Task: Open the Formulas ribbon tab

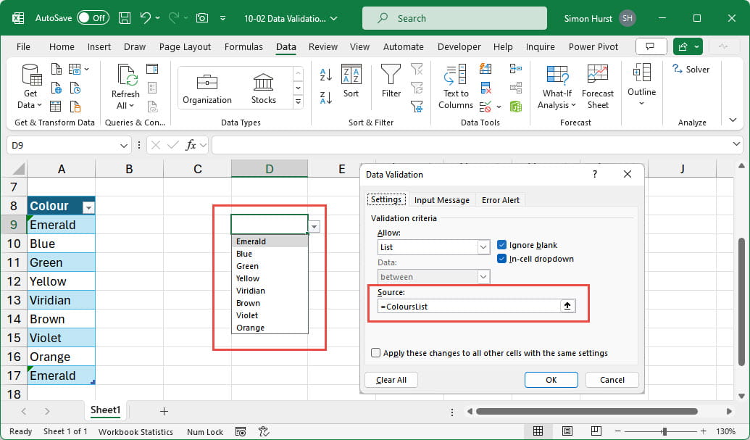Action: [x=243, y=47]
